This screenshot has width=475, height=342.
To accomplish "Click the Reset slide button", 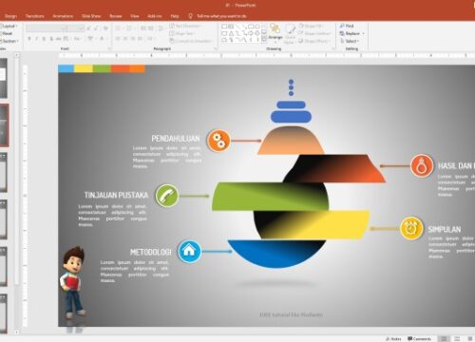I will [7, 33].
